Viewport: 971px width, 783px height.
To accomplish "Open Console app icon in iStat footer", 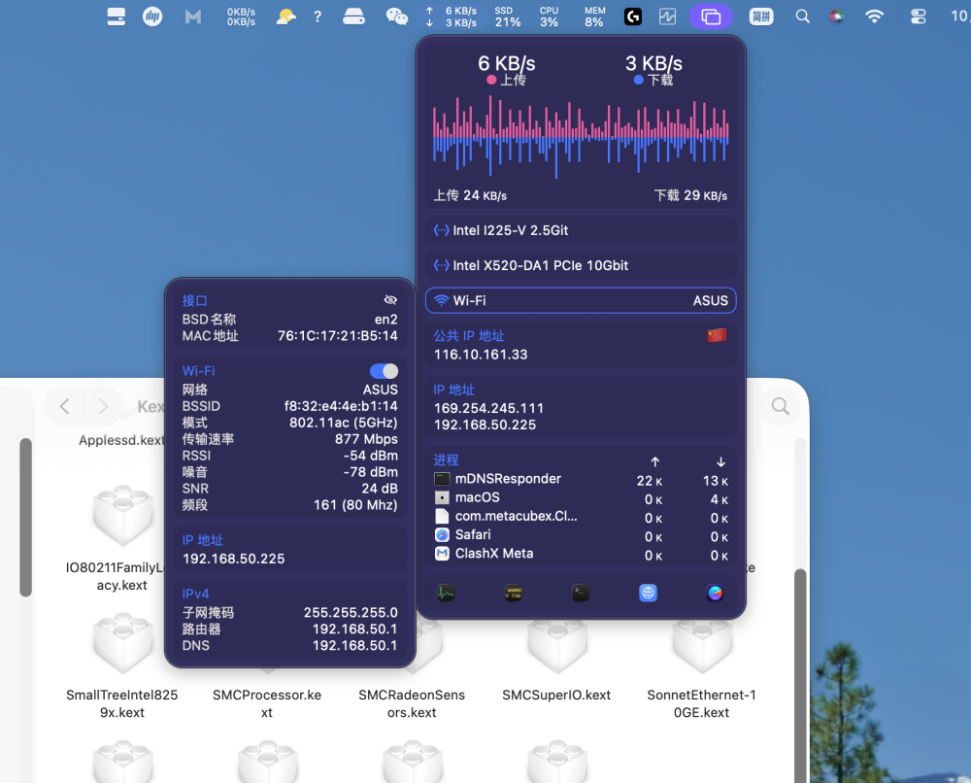I will (514, 593).
